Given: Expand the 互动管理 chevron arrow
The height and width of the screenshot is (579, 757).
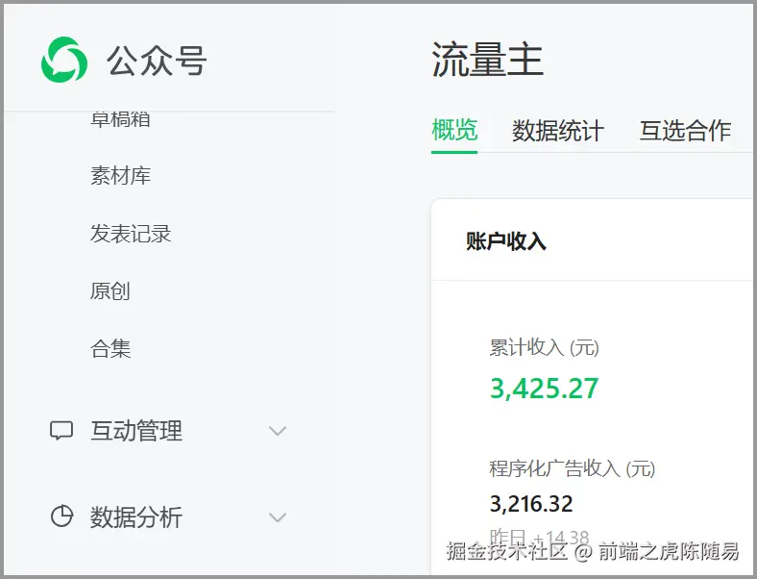Looking at the screenshot, I should (x=278, y=431).
